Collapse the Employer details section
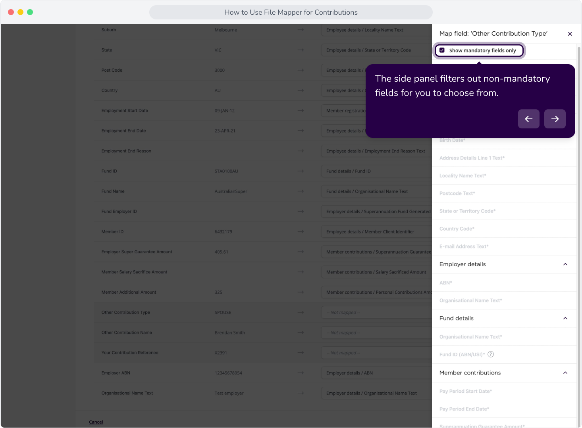Viewport: 582px width, 428px height. (565, 264)
